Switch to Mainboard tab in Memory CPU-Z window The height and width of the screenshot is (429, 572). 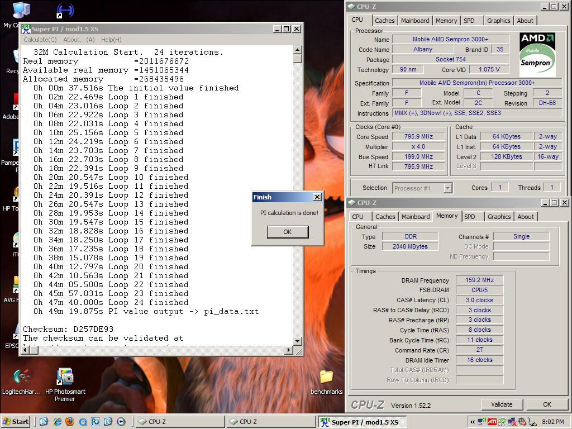point(416,217)
